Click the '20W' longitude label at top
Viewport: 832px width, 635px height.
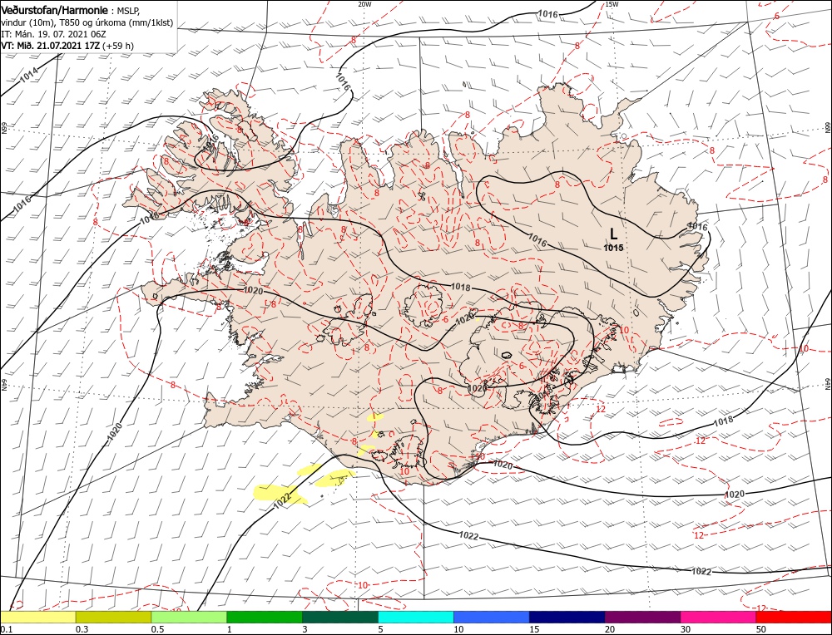364,4
